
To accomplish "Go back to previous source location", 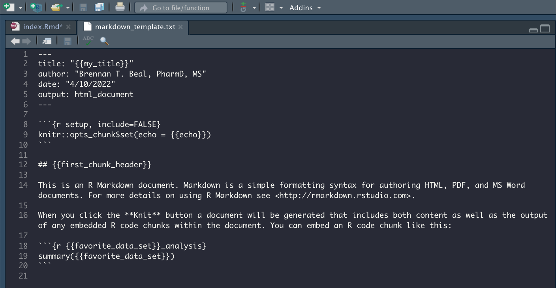I will click(x=15, y=41).
